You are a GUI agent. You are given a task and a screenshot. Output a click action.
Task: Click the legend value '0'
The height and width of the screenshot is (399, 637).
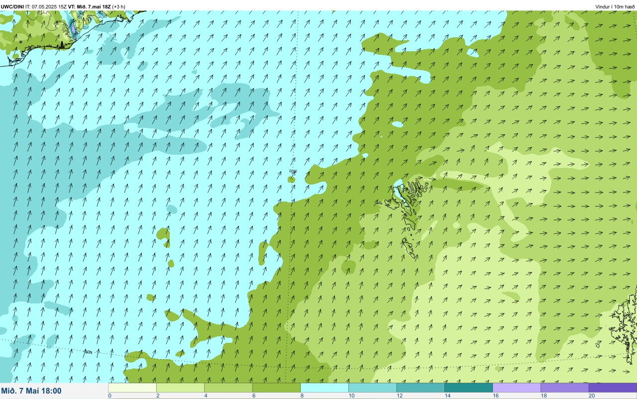click(109, 396)
